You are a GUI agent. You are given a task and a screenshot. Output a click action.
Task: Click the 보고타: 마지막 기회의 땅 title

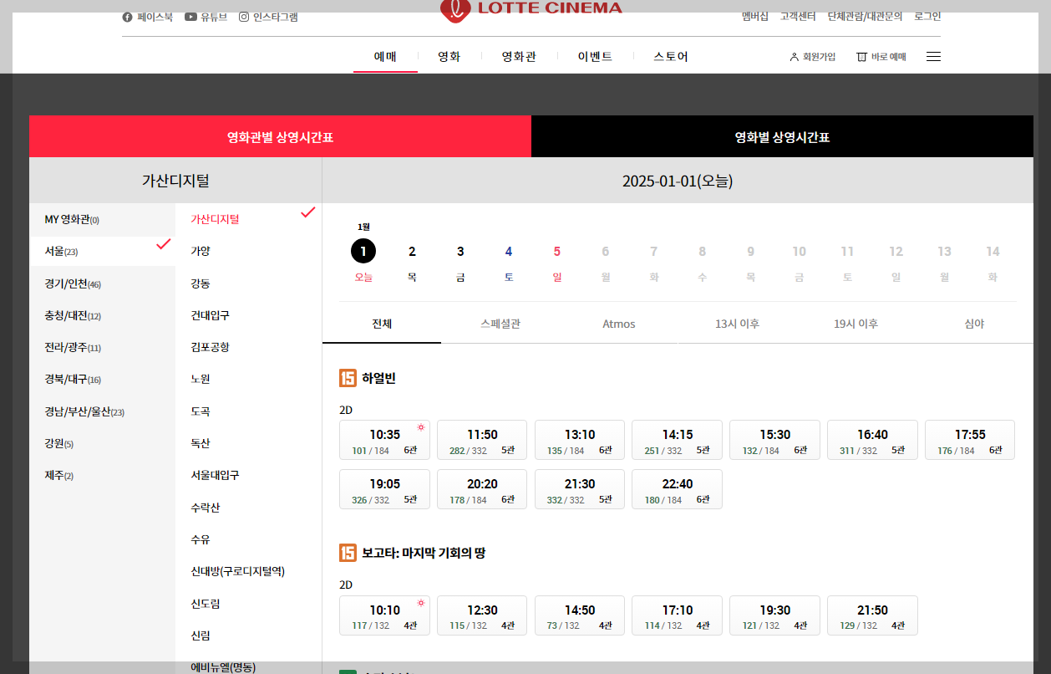pyautogui.click(x=424, y=553)
